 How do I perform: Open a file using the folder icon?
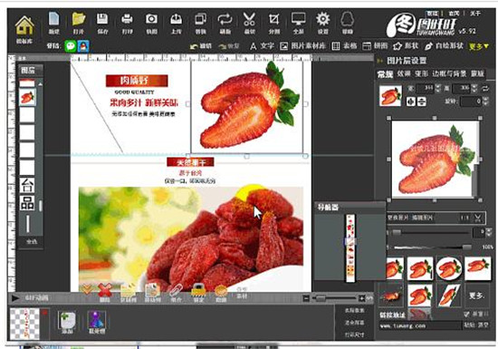coord(79,23)
